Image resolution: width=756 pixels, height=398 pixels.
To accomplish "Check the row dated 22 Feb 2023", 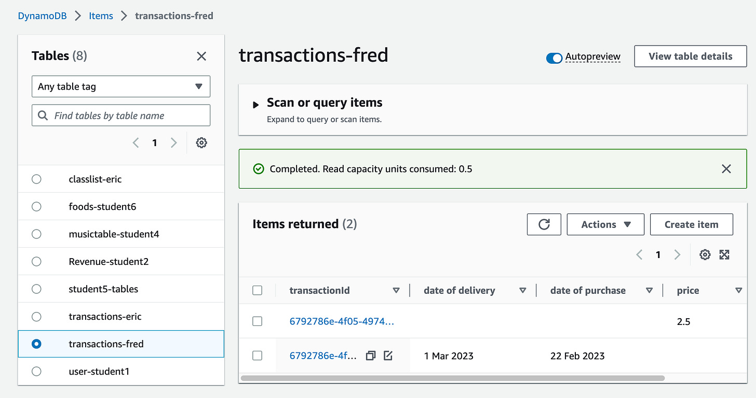I will tap(257, 356).
